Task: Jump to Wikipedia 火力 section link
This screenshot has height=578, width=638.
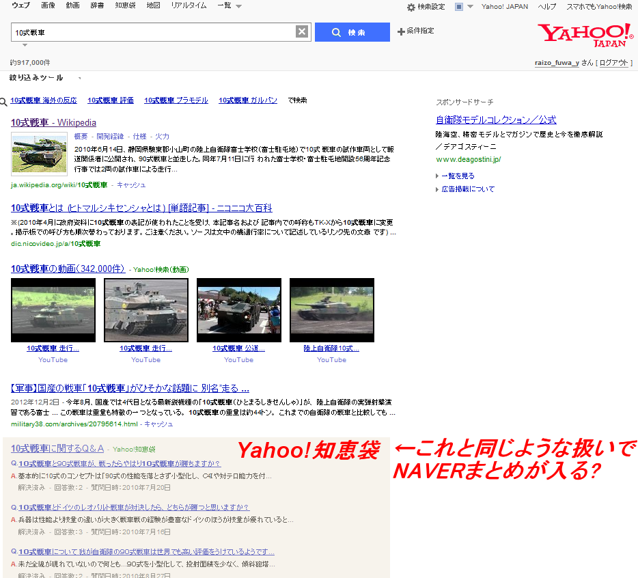Action: [162, 137]
